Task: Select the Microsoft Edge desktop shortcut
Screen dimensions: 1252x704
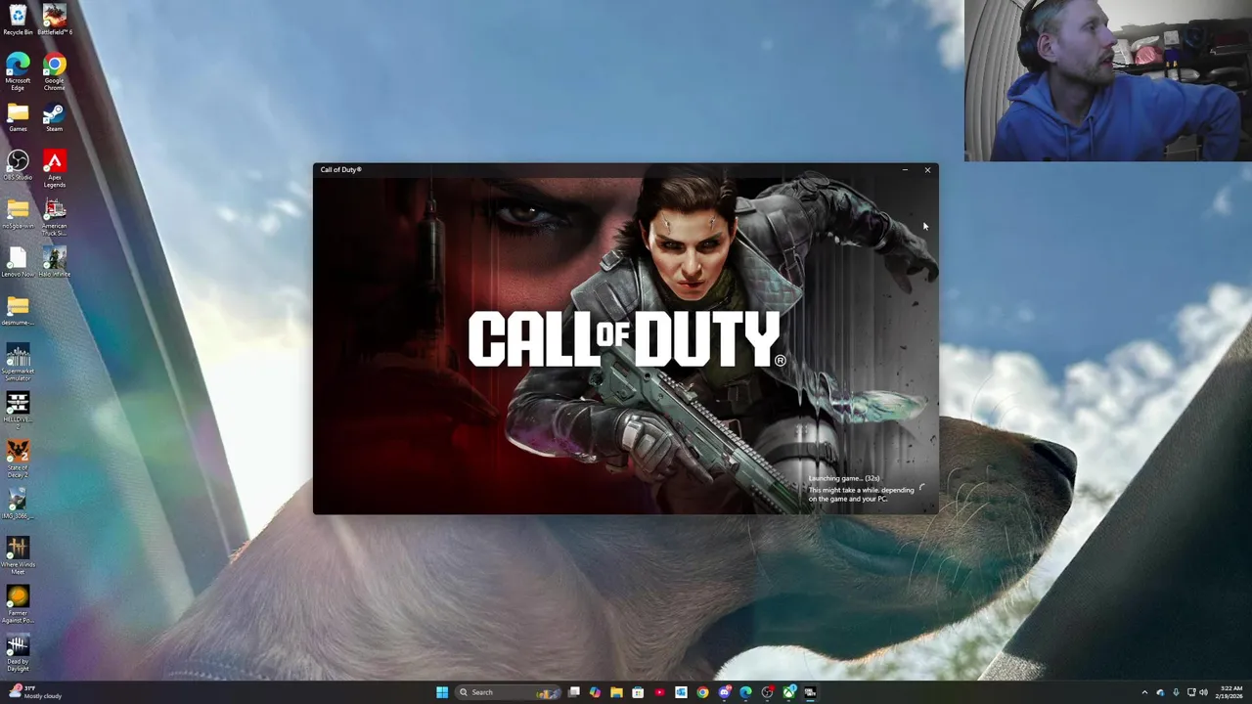Action: (x=18, y=72)
